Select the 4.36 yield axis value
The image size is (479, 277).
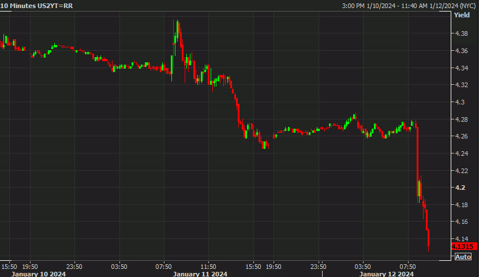coord(461,51)
